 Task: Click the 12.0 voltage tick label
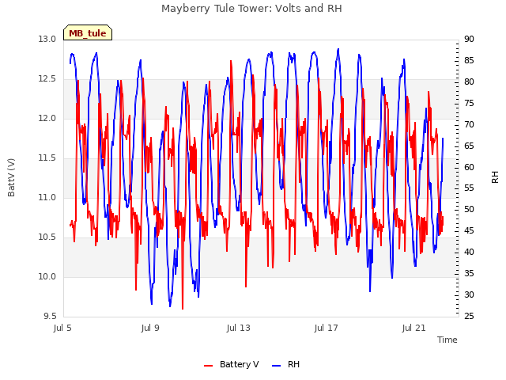pos(47,118)
